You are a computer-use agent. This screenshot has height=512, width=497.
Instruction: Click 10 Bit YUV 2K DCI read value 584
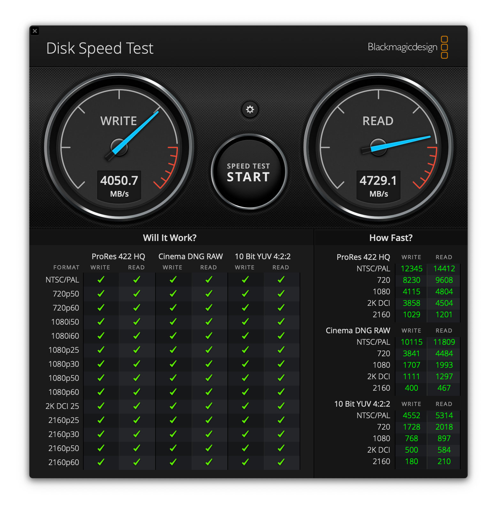[444, 450]
